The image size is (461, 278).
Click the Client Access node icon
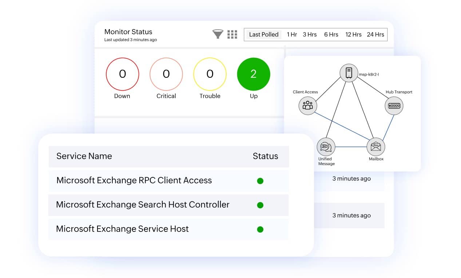[x=308, y=106]
